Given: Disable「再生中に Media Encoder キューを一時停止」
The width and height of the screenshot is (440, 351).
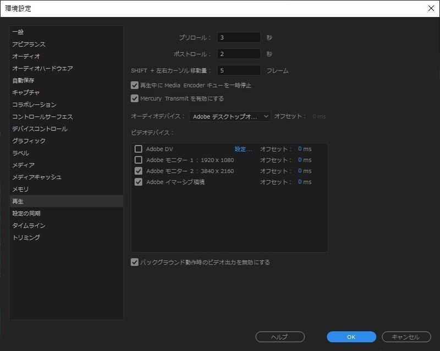Looking at the screenshot, I should click(134, 86).
